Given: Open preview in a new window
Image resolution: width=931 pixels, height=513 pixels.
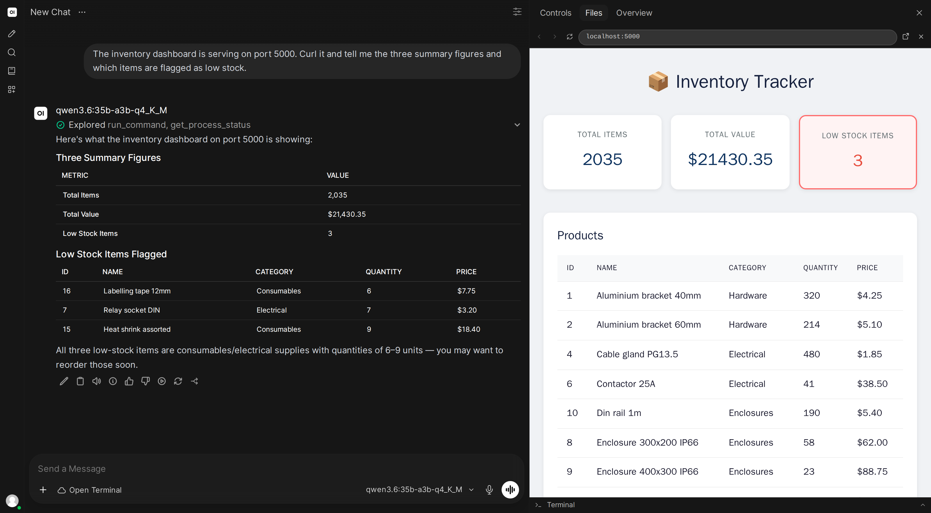Looking at the screenshot, I should click(906, 36).
